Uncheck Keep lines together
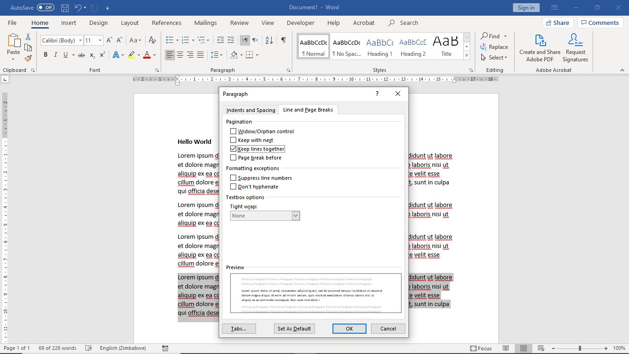 click(x=233, y=149)
